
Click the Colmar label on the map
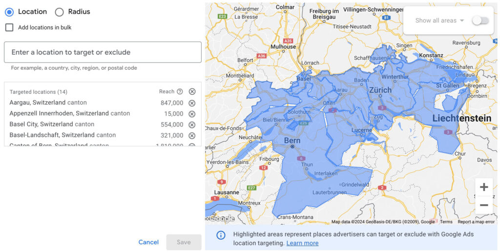285,7
